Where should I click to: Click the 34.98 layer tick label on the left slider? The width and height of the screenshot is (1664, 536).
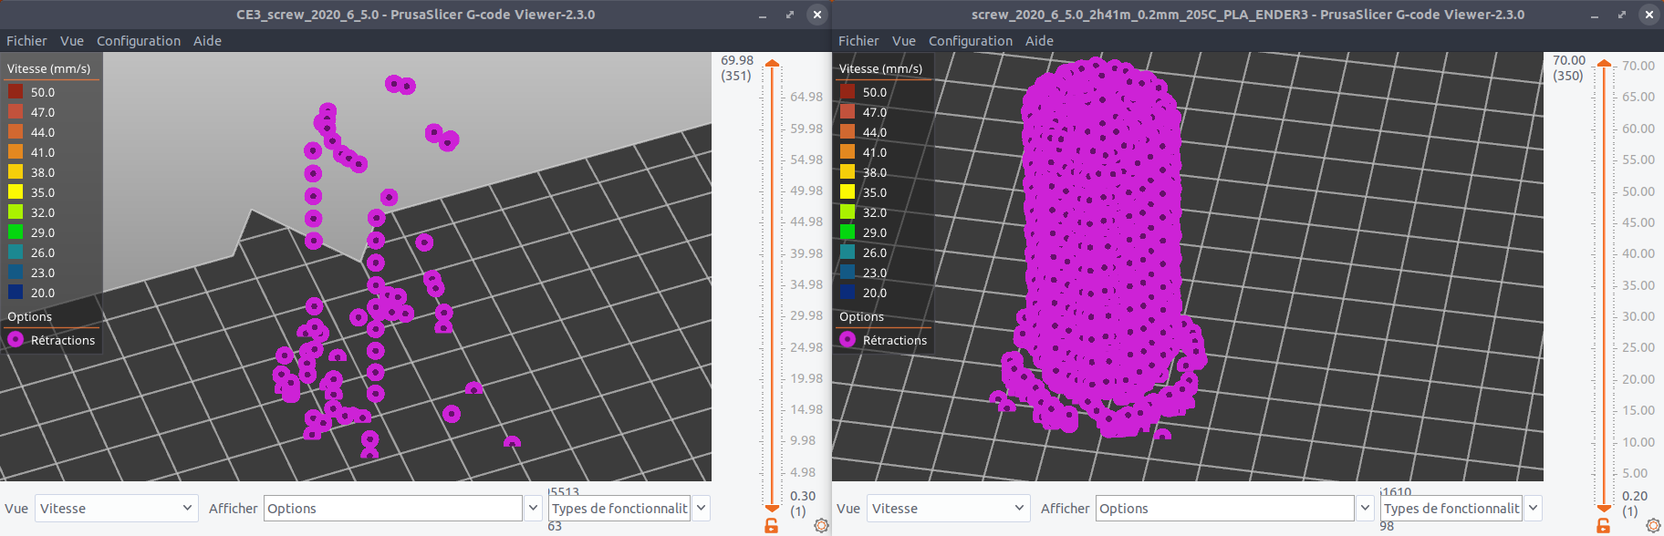[806, 284]
